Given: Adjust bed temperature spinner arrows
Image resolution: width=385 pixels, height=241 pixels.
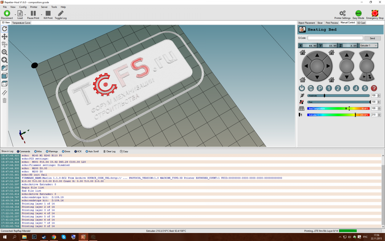Looking at the screenshot, I should pyautogui.click(x=379, y=108).
